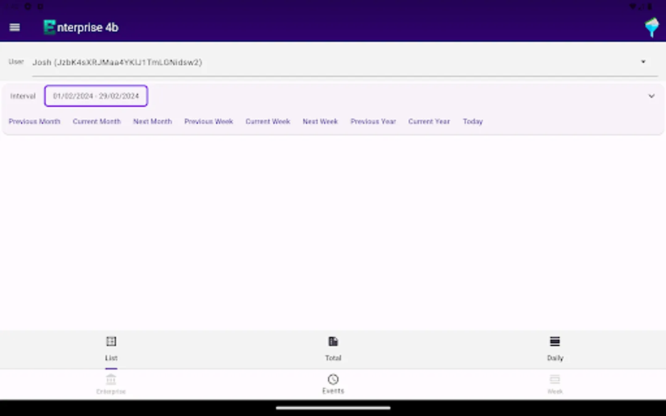The image size is (666, 416).
Task: Select Current Year interval
Action: (x=429, y=121)
